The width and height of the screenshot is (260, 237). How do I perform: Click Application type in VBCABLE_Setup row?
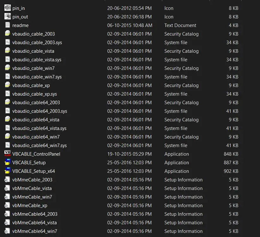pos(177,163)
